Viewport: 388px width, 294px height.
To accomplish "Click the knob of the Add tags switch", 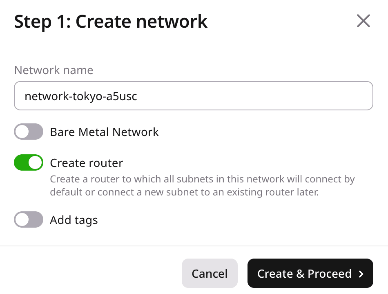I will tap(22, 220).
